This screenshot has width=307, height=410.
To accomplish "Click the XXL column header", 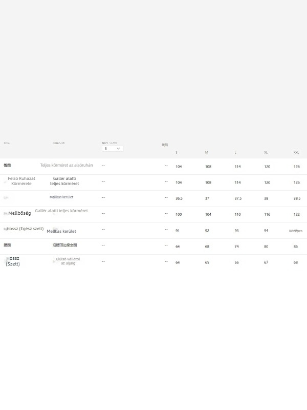I will click(x=296, y=153).
